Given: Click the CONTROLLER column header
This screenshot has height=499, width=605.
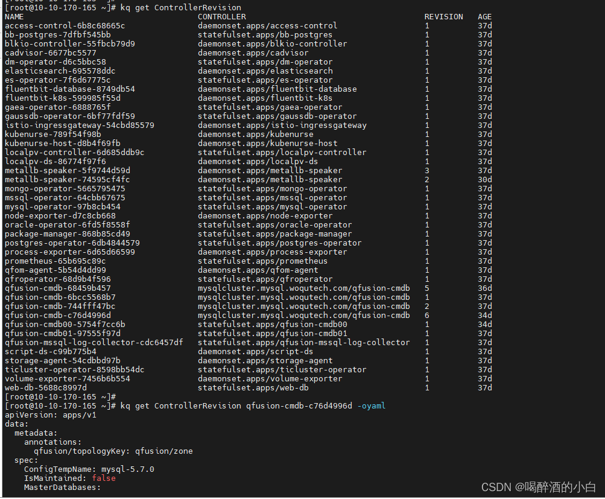Looking at the screenshot, I should (222, 17).
